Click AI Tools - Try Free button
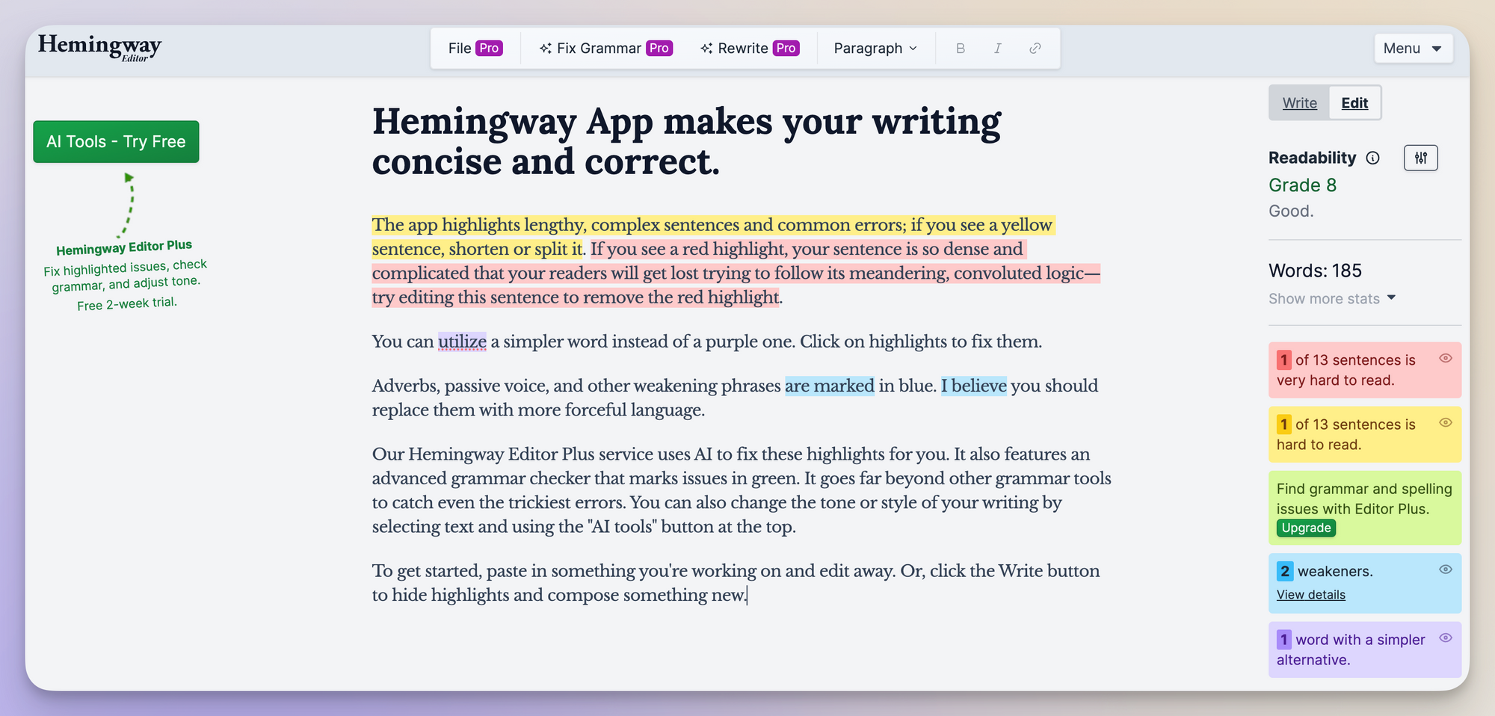The height and width of the screenshot is (716, 1495). [116, 141]
